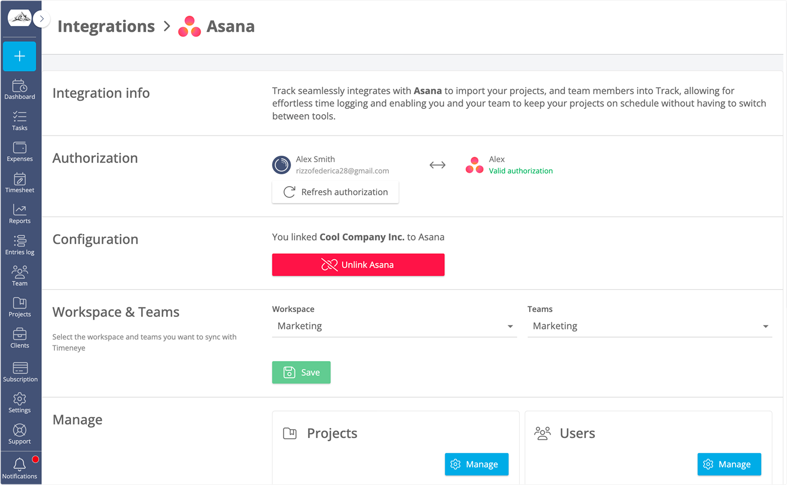This screenshot has width=787, height=485.
Task: Click the blue plus add button
Action: click(20, 56)
